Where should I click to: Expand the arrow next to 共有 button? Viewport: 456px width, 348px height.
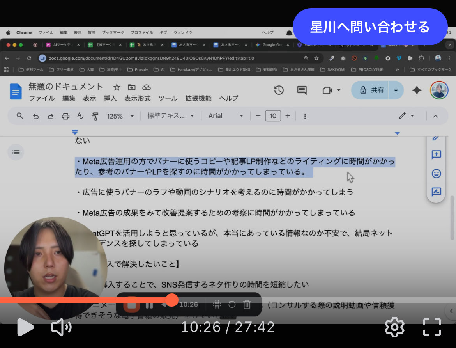(396, 90)
